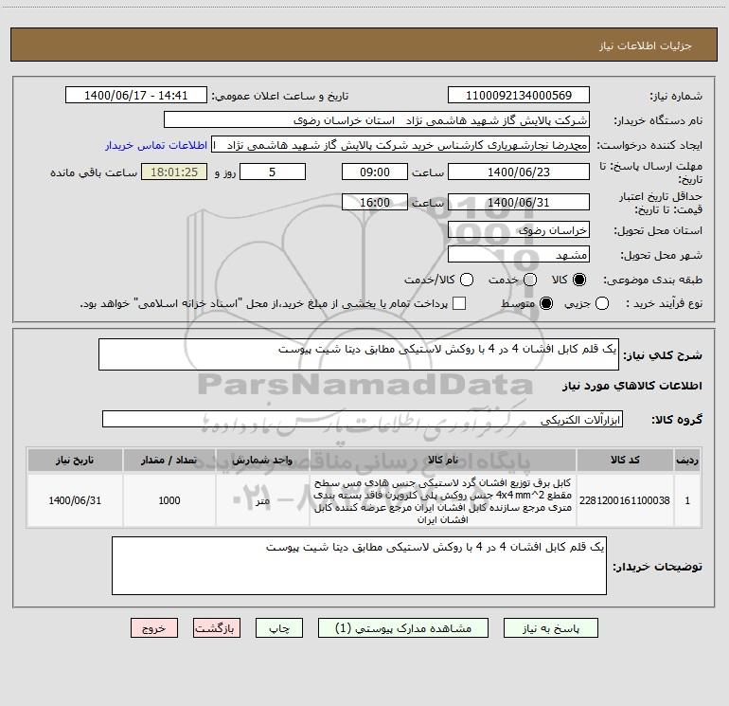Click the واحد شمارش column header
The width and height of the screenshot is (729, 706).
(262, 460)
